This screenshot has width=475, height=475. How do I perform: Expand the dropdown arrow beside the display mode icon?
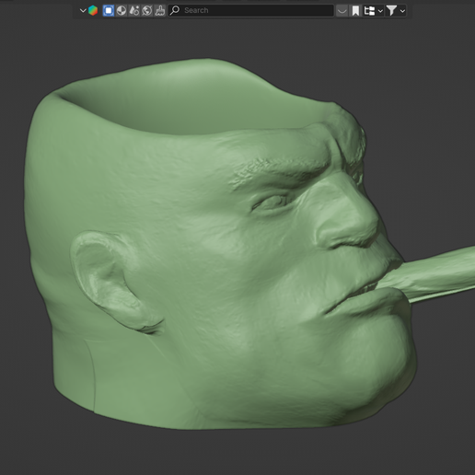tap(380, 11)
